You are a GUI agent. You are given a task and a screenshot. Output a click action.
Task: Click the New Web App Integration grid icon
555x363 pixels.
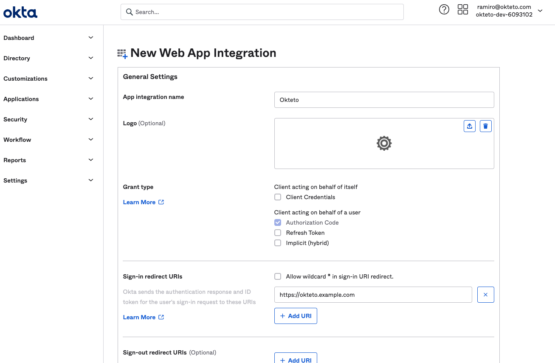[122, 53]
